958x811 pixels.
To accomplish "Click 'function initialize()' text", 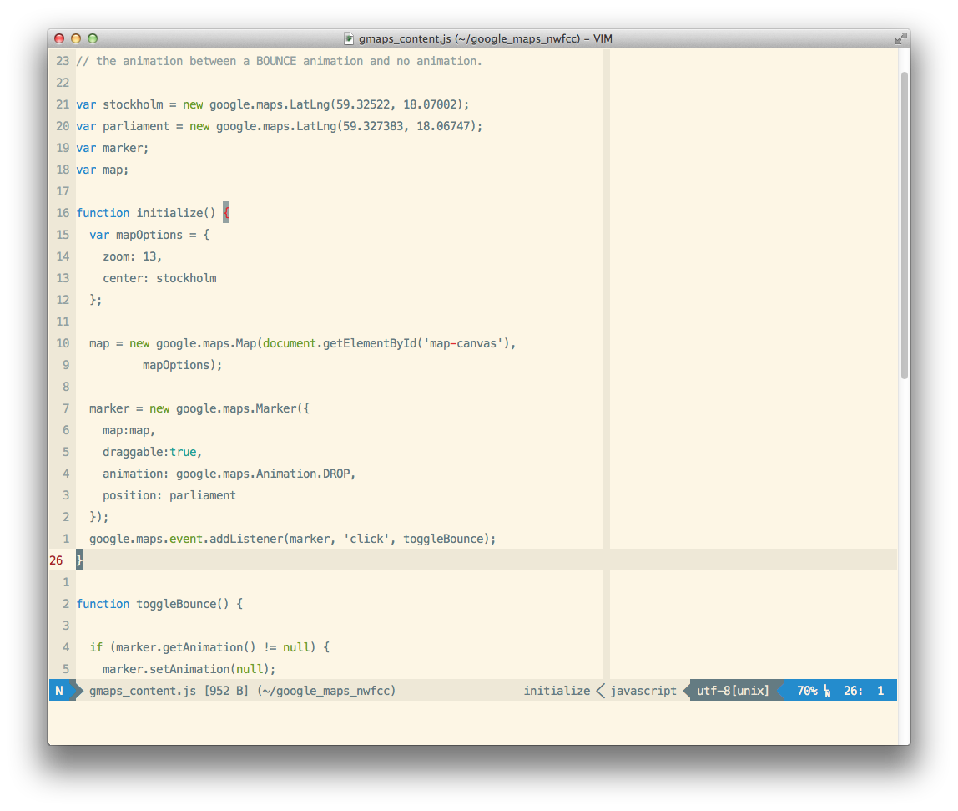I will pyautogui.click(x=146, y=213).
